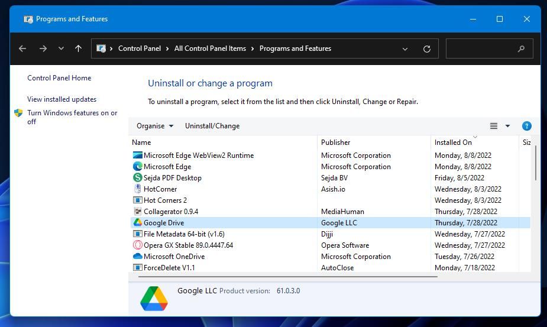547x327 pixels.
Task: Click the Google Drive row icon
Action: pos(138,223)
